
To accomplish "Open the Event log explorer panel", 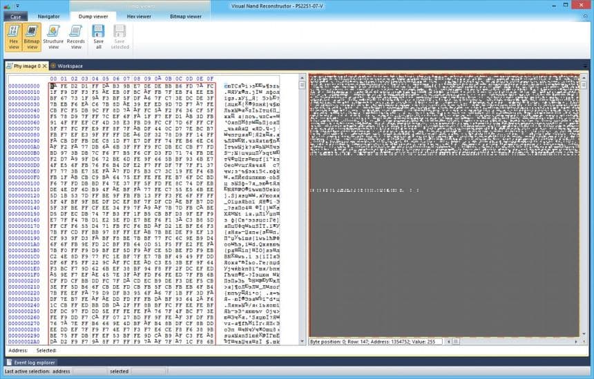I will 32,362.
